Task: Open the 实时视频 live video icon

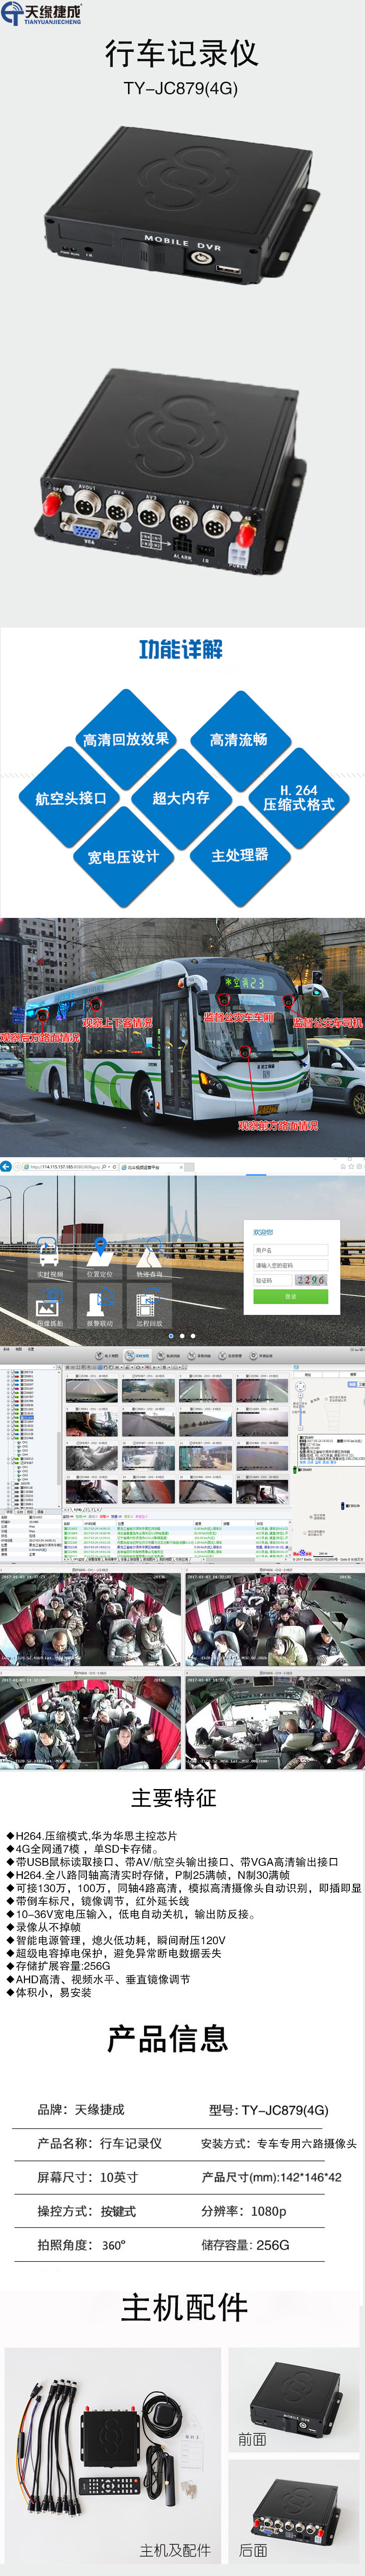Action: [49, 1257]
